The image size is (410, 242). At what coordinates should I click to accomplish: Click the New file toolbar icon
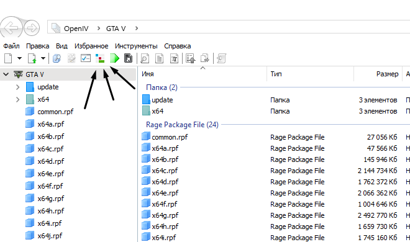(8, 58)
